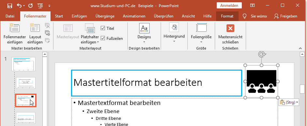Click the Dritte Ebene bullet text
The image size is (307, 126).
click(108, 119)
